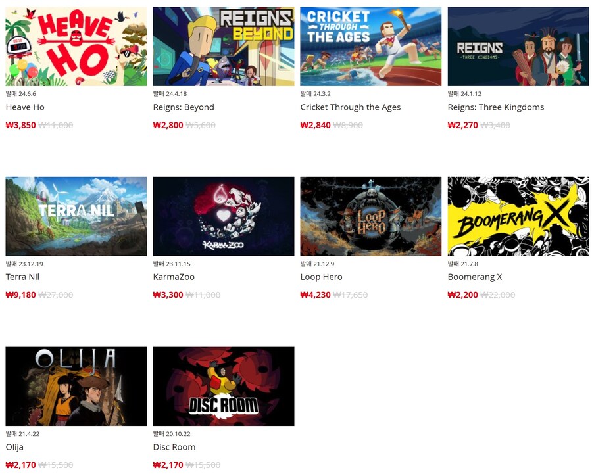Click the Cricket Through the Ages title
This screenshot has height=474, width=592.
click(351, 107)
